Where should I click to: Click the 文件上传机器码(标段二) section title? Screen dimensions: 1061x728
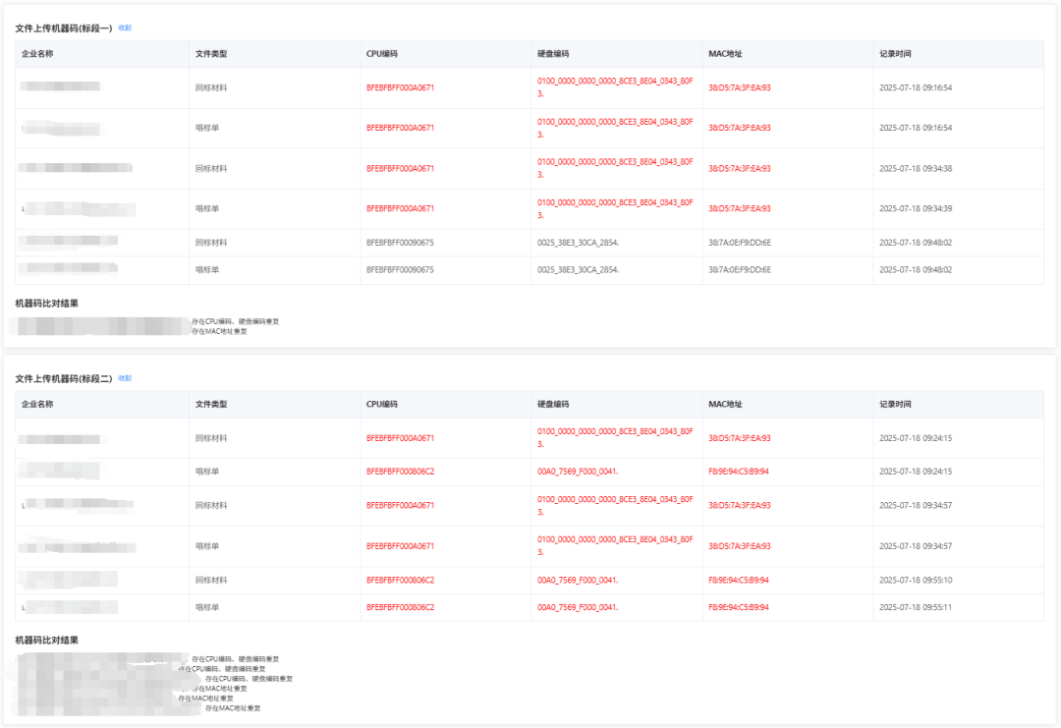click(64, 378)
